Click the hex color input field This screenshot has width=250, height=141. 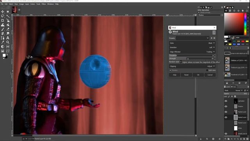click(x=242, y=38)
